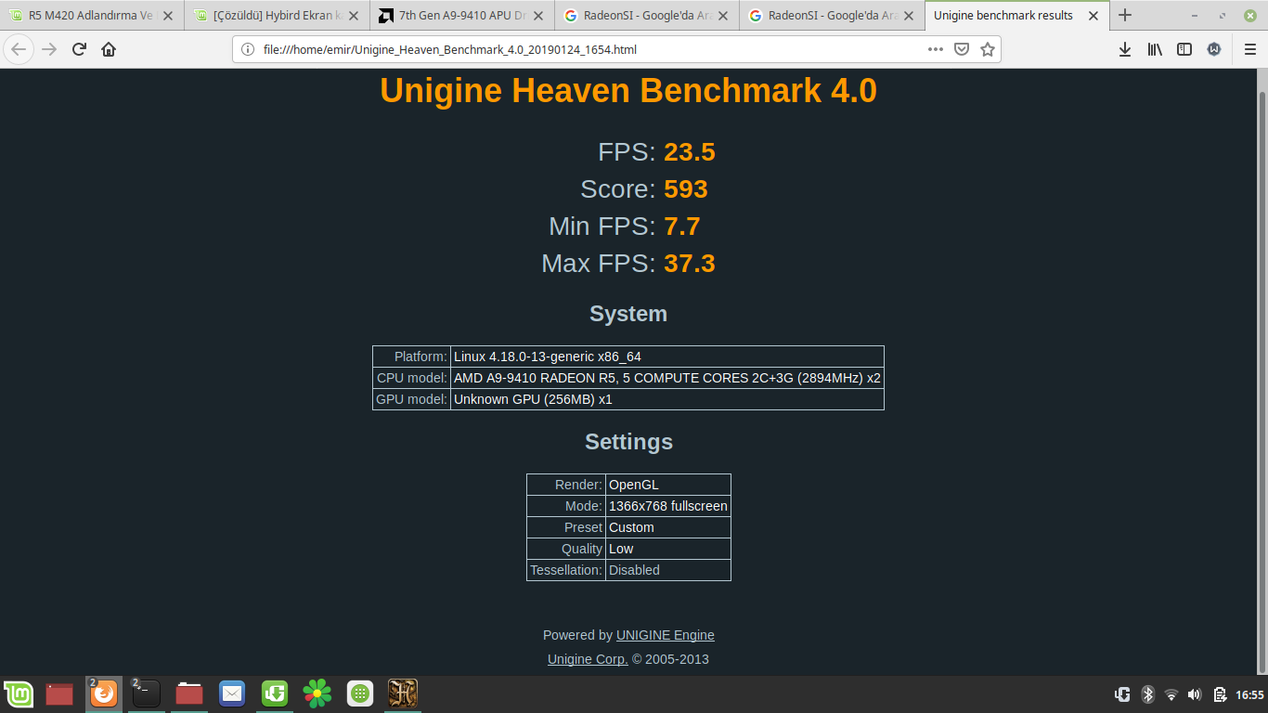Click the Score value 593

(x=686, y=189)
